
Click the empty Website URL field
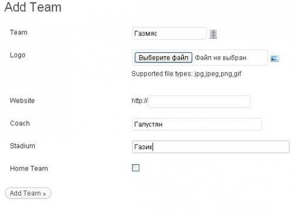(199, 101)
